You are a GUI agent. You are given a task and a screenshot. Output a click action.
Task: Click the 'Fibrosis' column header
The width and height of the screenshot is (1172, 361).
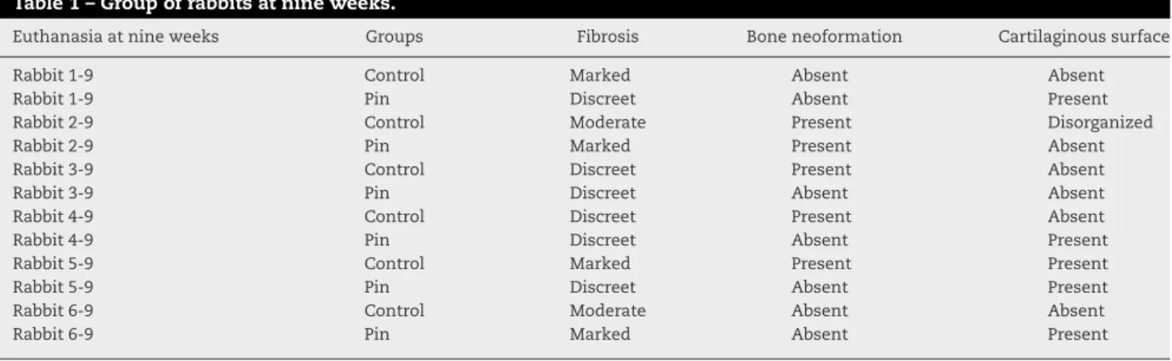coord(607,37)
